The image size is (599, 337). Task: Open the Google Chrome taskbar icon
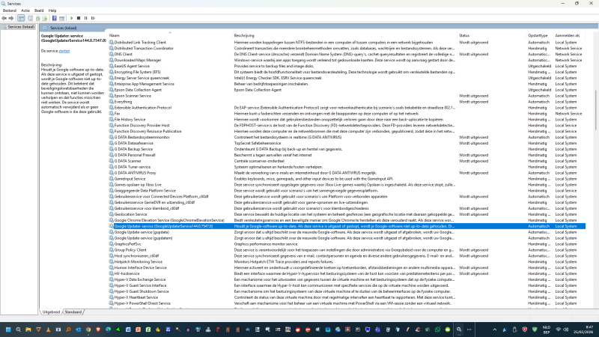pos(87,330)
